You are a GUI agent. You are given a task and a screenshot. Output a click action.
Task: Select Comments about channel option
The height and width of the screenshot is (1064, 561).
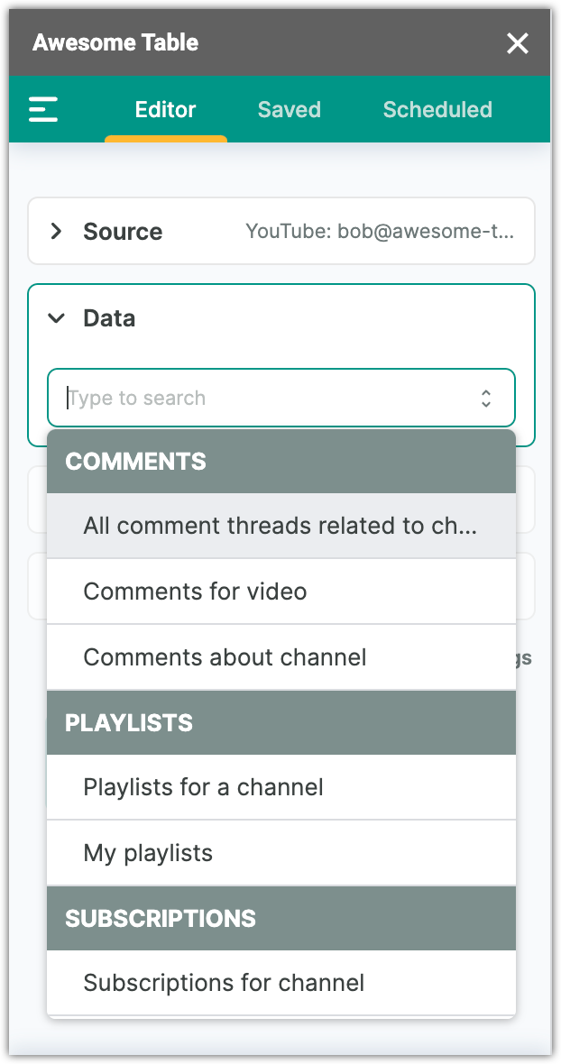click(x=225, y=656)
